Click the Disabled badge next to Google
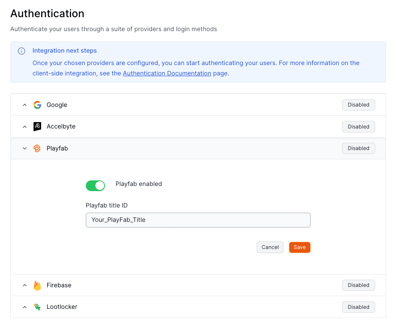The height and width of the screenshot is (330, 398). (x=358, y=105)
